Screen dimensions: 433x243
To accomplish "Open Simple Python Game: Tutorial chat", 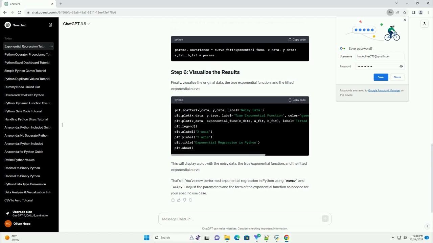I will [x=28, y=71].
